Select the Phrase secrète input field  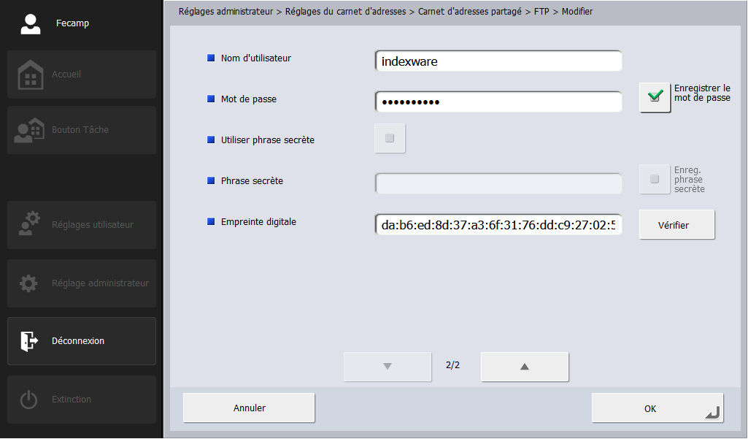(498, 183)
